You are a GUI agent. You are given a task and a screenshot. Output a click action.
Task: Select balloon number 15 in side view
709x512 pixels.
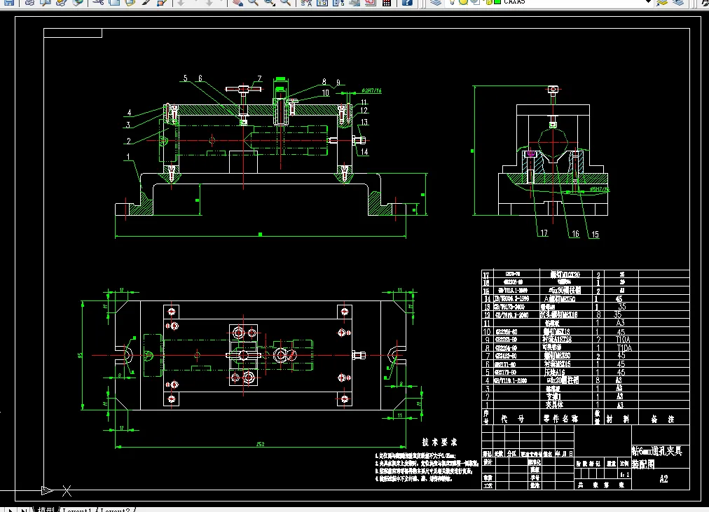pyautogui.click(x=595, y=234)
